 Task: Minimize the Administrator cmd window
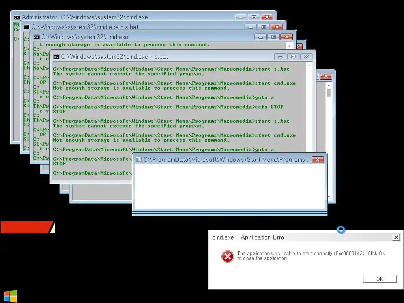point(241,17)
